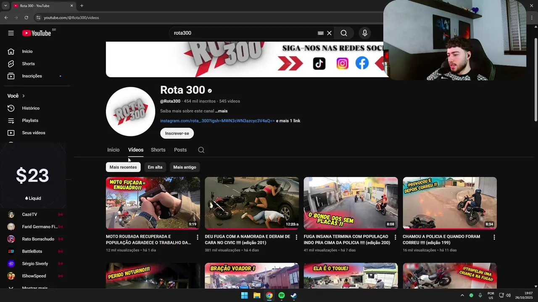538x302 pixels.
Task: Open the @Rota300 channel handle
Action: point(170,101)
